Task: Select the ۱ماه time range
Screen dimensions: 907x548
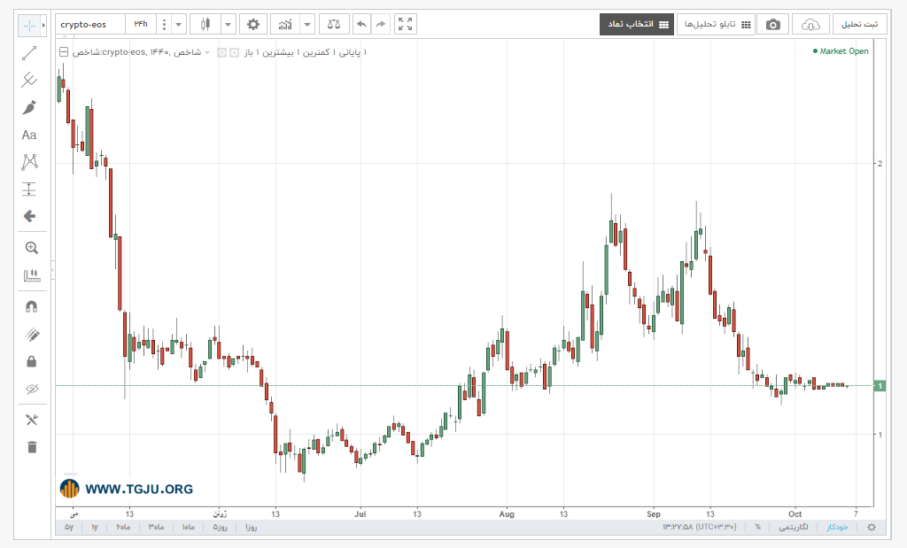Action: 188,527
